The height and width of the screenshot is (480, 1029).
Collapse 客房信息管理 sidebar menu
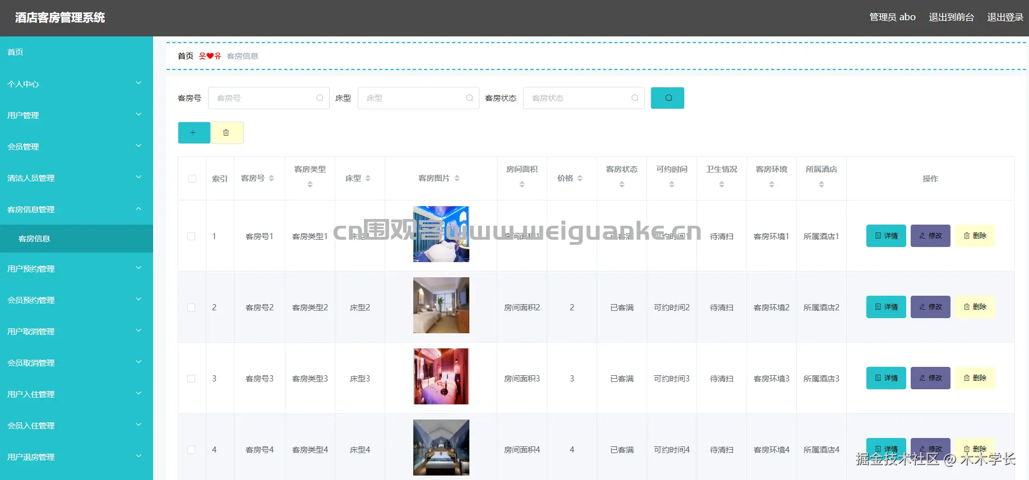pos(76,209)
